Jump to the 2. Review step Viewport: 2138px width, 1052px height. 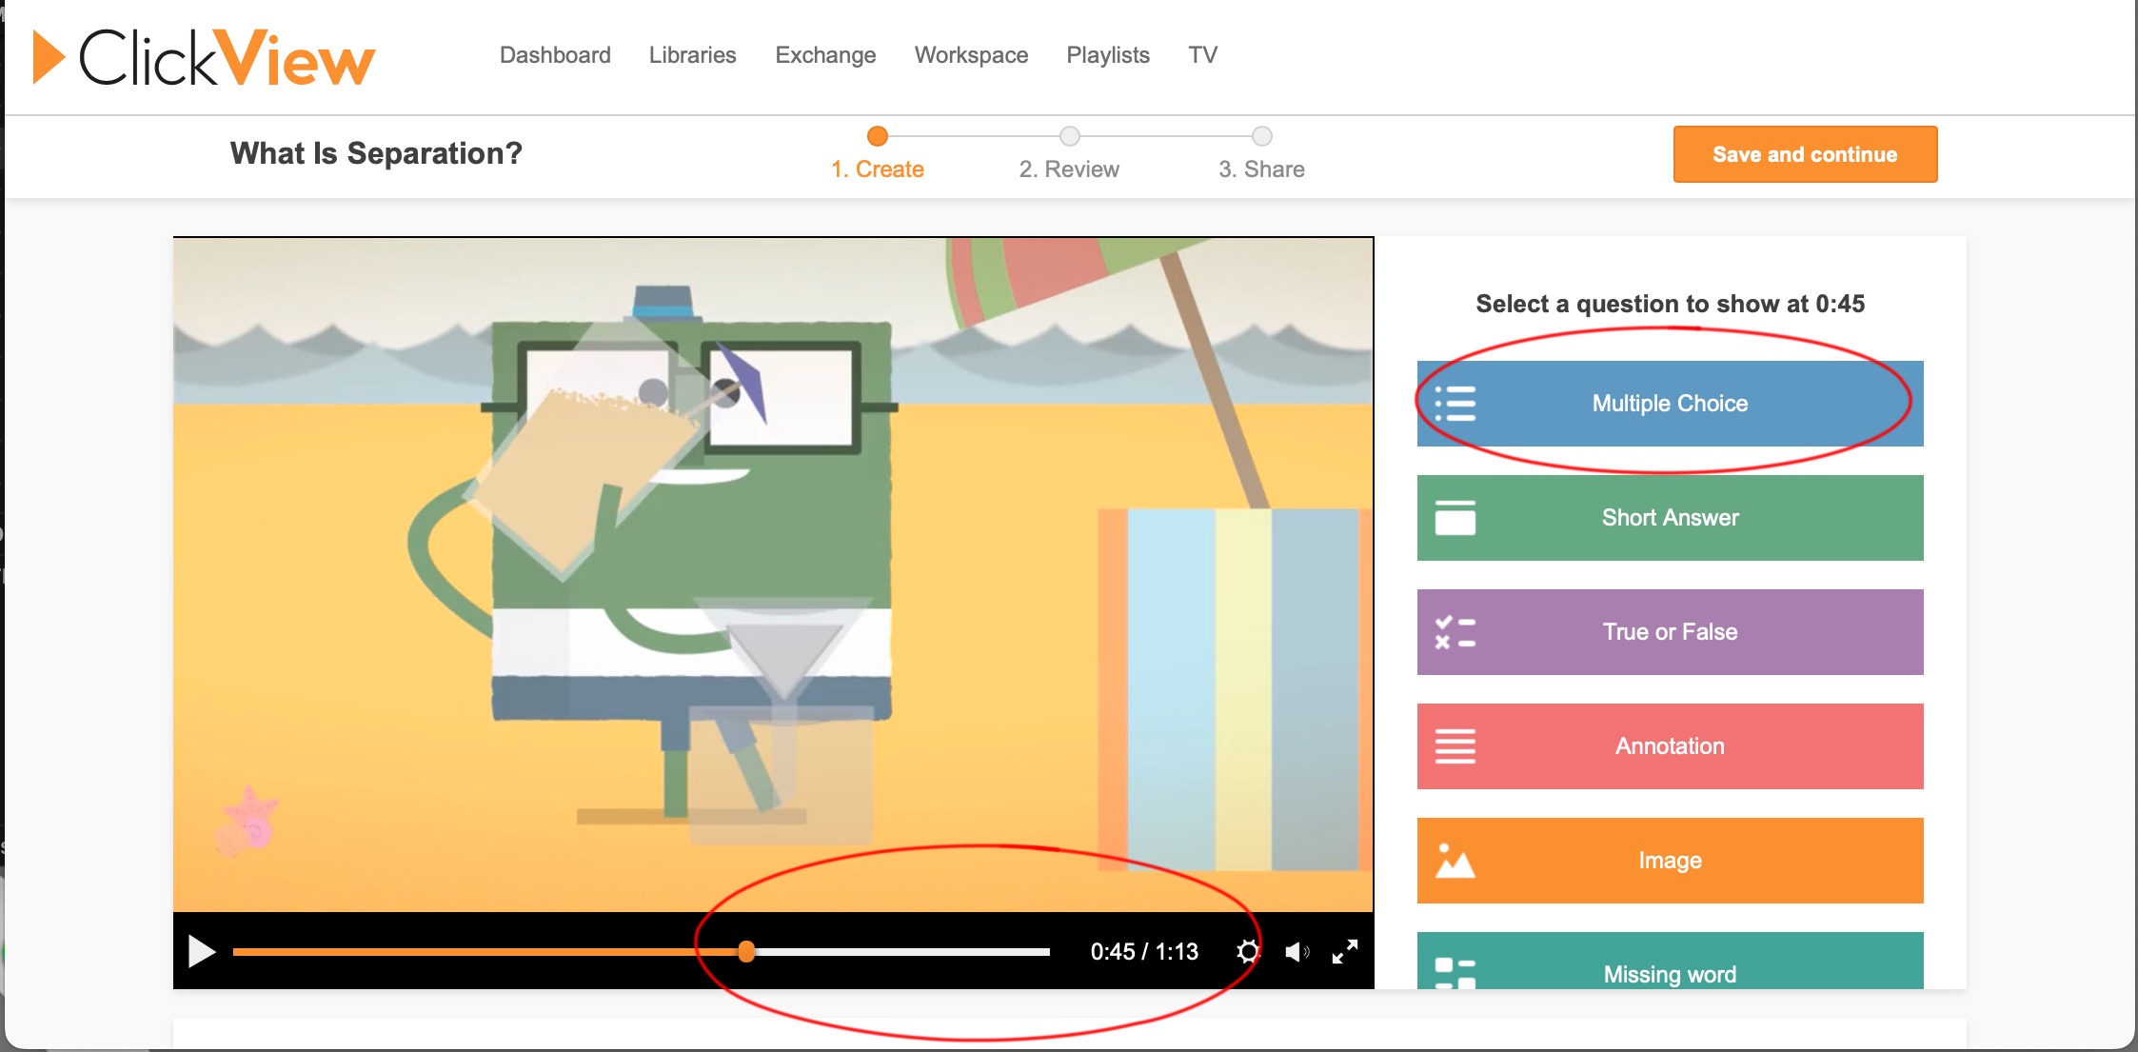click(x=1069, y=169)
